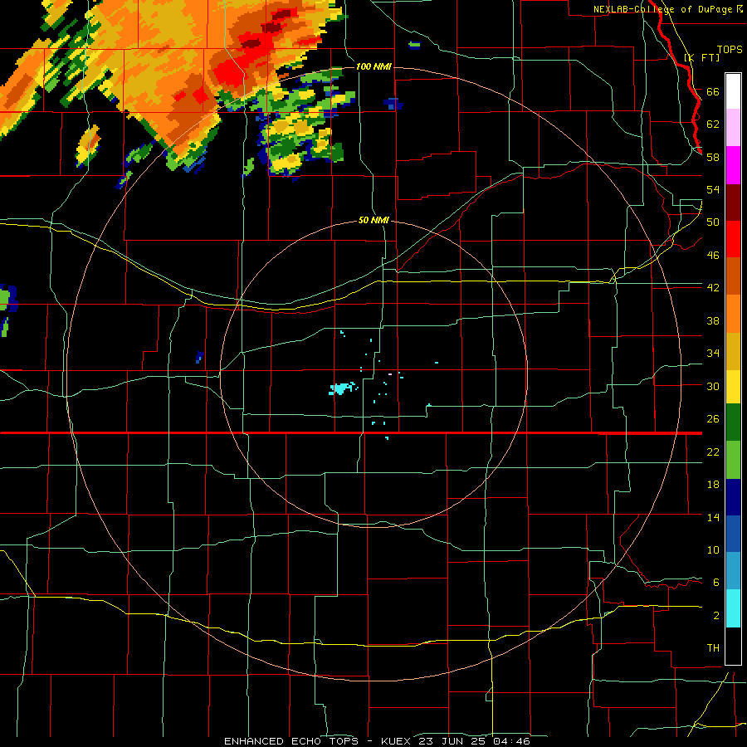The image size is (747, 747).
Task: Select the 26 value on the legend
Action: [x=713, y=419]
